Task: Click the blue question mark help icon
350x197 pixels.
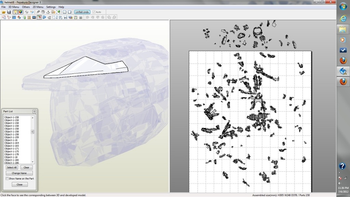Action: (x=342, y=166)
